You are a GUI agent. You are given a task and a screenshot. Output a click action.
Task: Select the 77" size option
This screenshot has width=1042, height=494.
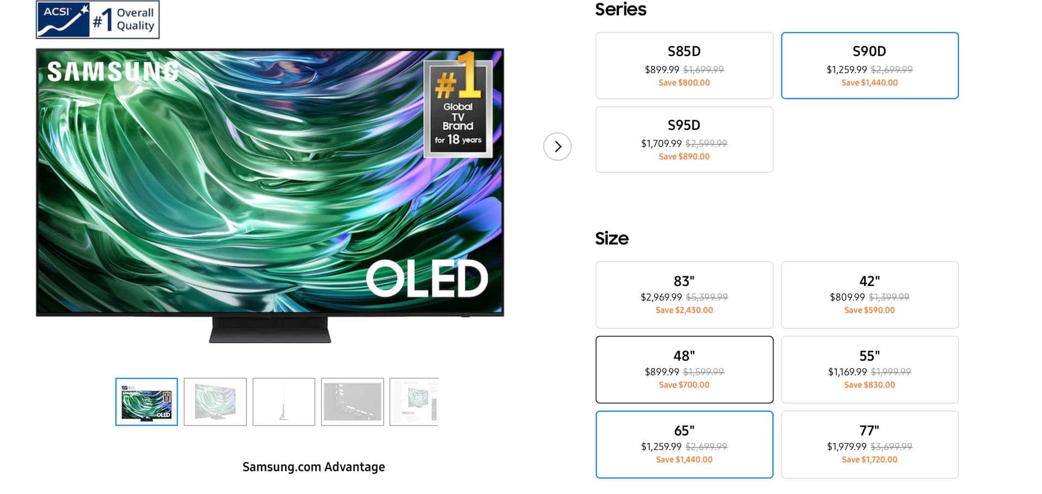pos(869,445)
